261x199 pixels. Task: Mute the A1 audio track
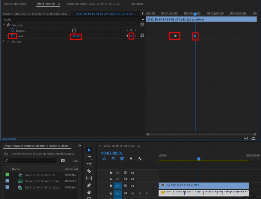132,193
